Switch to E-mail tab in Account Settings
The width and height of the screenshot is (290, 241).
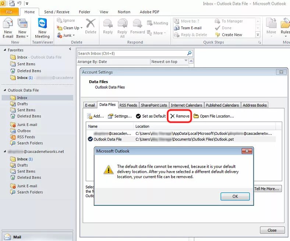click(x=90, y=105)
